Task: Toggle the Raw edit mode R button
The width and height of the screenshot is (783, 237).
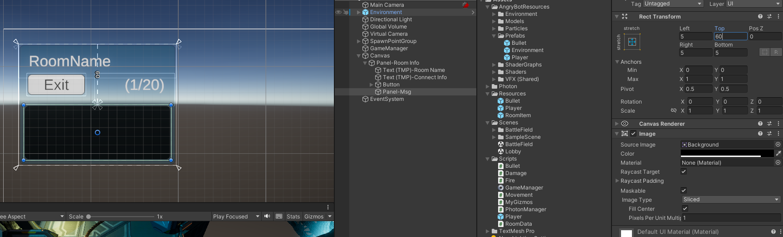Action: click(776, 52)
